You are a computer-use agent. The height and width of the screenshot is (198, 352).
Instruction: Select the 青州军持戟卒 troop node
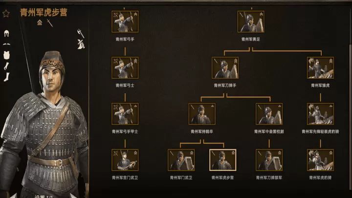click(202, 114)
